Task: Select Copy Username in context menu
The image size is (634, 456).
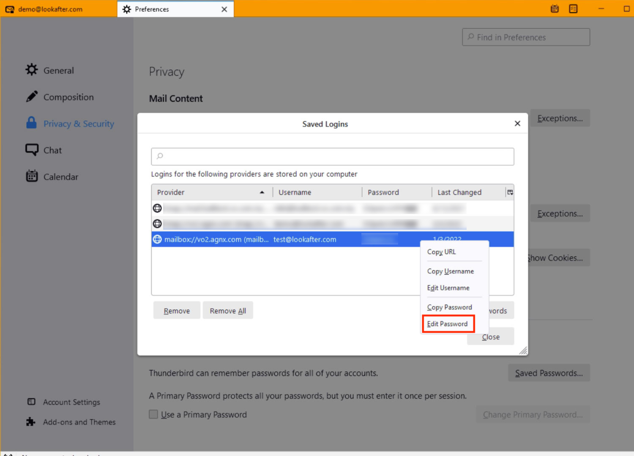Action: pos(450,271)
